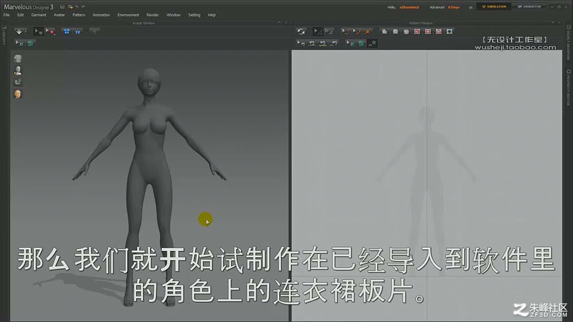Select the Dart tool
The width and height of the screenshot is (573, 322).
449,31
